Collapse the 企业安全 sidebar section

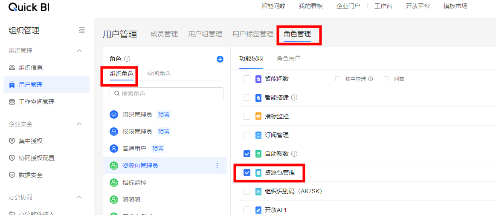79,124
